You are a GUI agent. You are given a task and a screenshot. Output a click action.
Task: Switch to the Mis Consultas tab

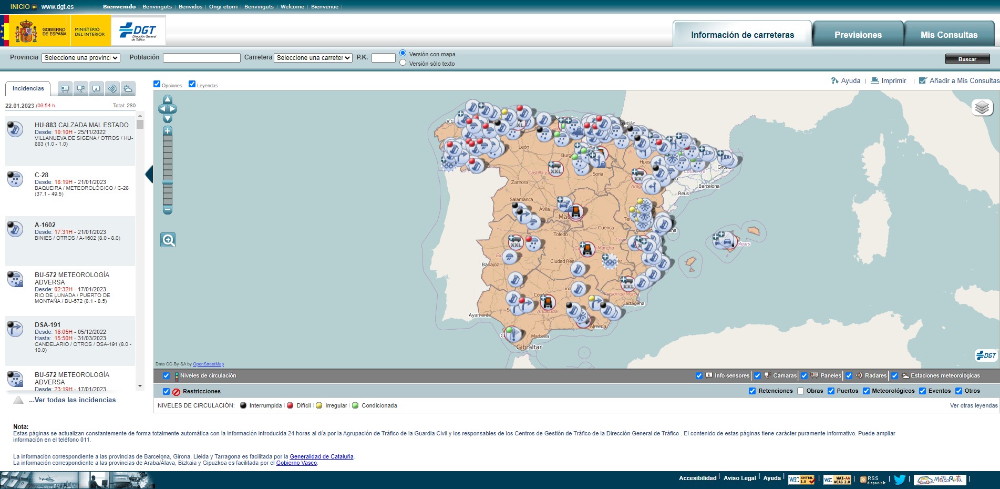click(x=949, y=35)
